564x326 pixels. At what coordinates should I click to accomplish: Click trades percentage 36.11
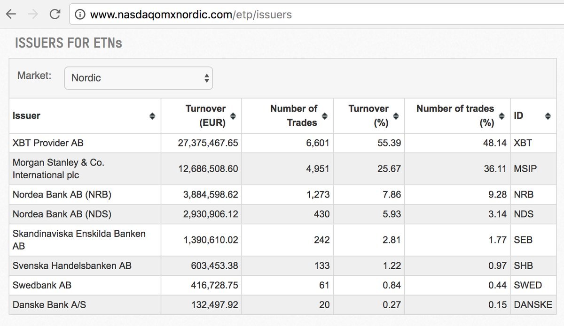point(495,169)
